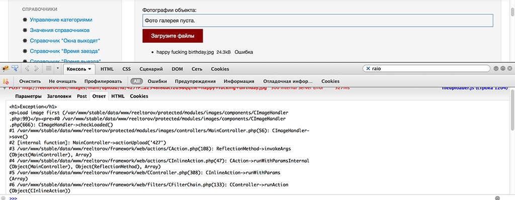Open Справочник "Окна выходят" link

click(x=65, y=41)
